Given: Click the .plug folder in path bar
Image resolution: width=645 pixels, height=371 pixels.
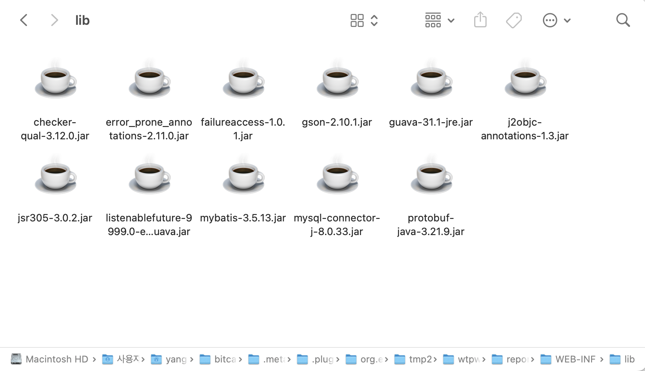Looking at the screenshot, I should [x=315, y=359].
